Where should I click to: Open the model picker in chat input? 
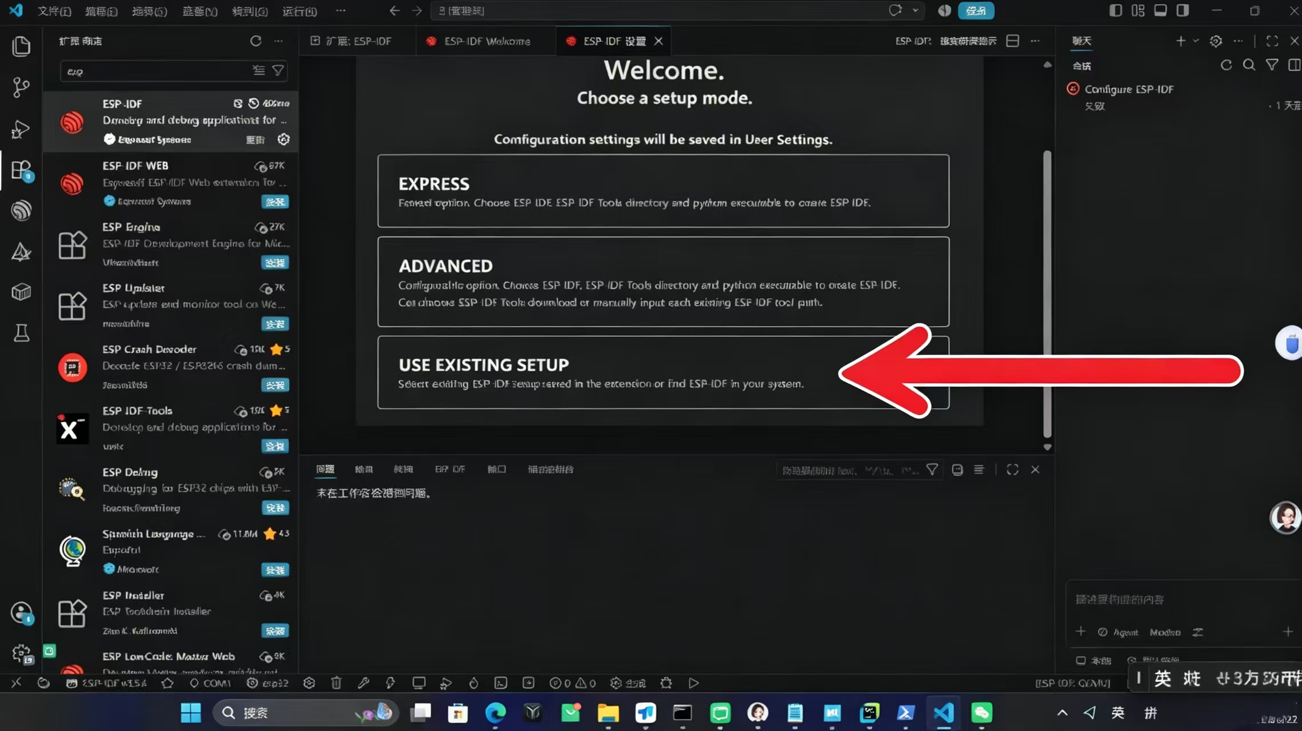click(x=1165, y=632)
